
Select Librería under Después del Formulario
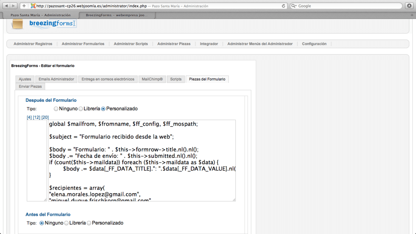[81, 109]
